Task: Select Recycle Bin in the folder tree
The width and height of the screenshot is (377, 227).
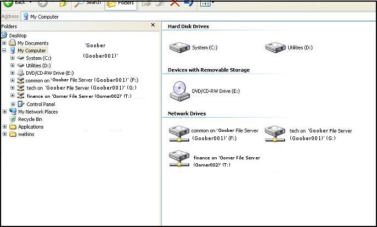Action: (30, 119)
